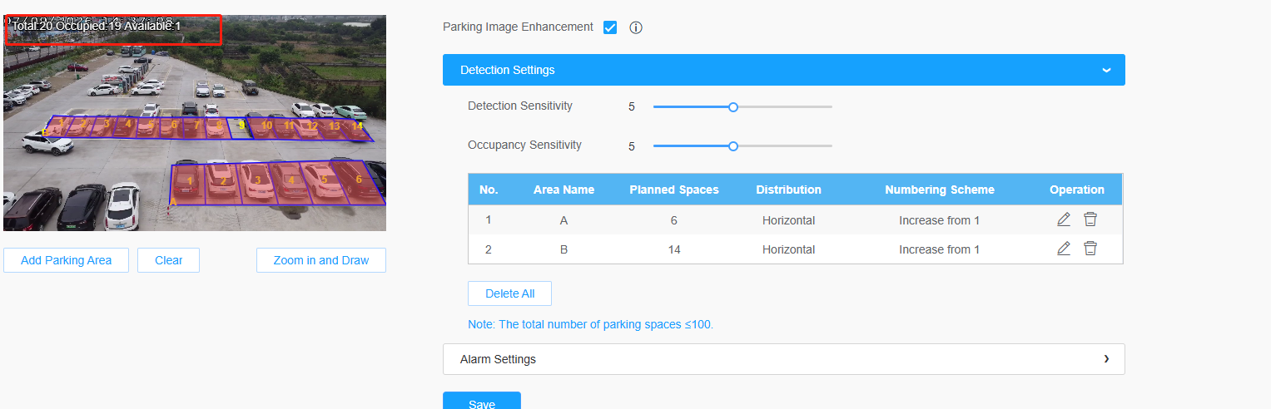Select area name cell B
The image size is (1271, 409).
click(564, 249)
